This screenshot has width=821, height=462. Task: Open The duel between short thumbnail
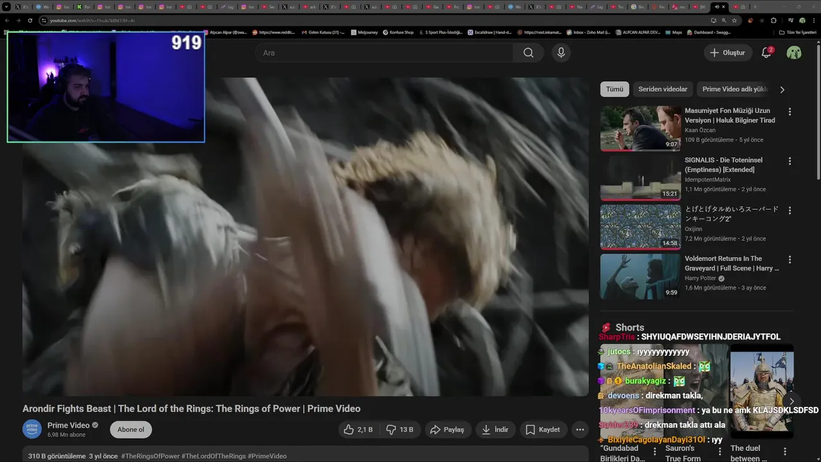(762, 391)
